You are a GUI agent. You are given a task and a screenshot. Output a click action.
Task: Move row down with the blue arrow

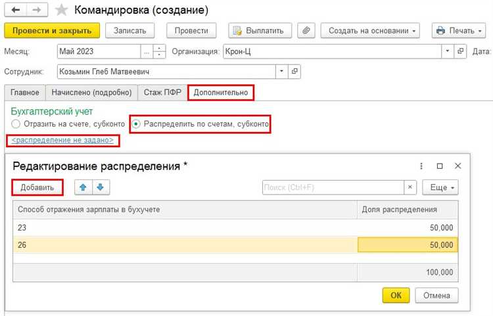click(101, 187)
